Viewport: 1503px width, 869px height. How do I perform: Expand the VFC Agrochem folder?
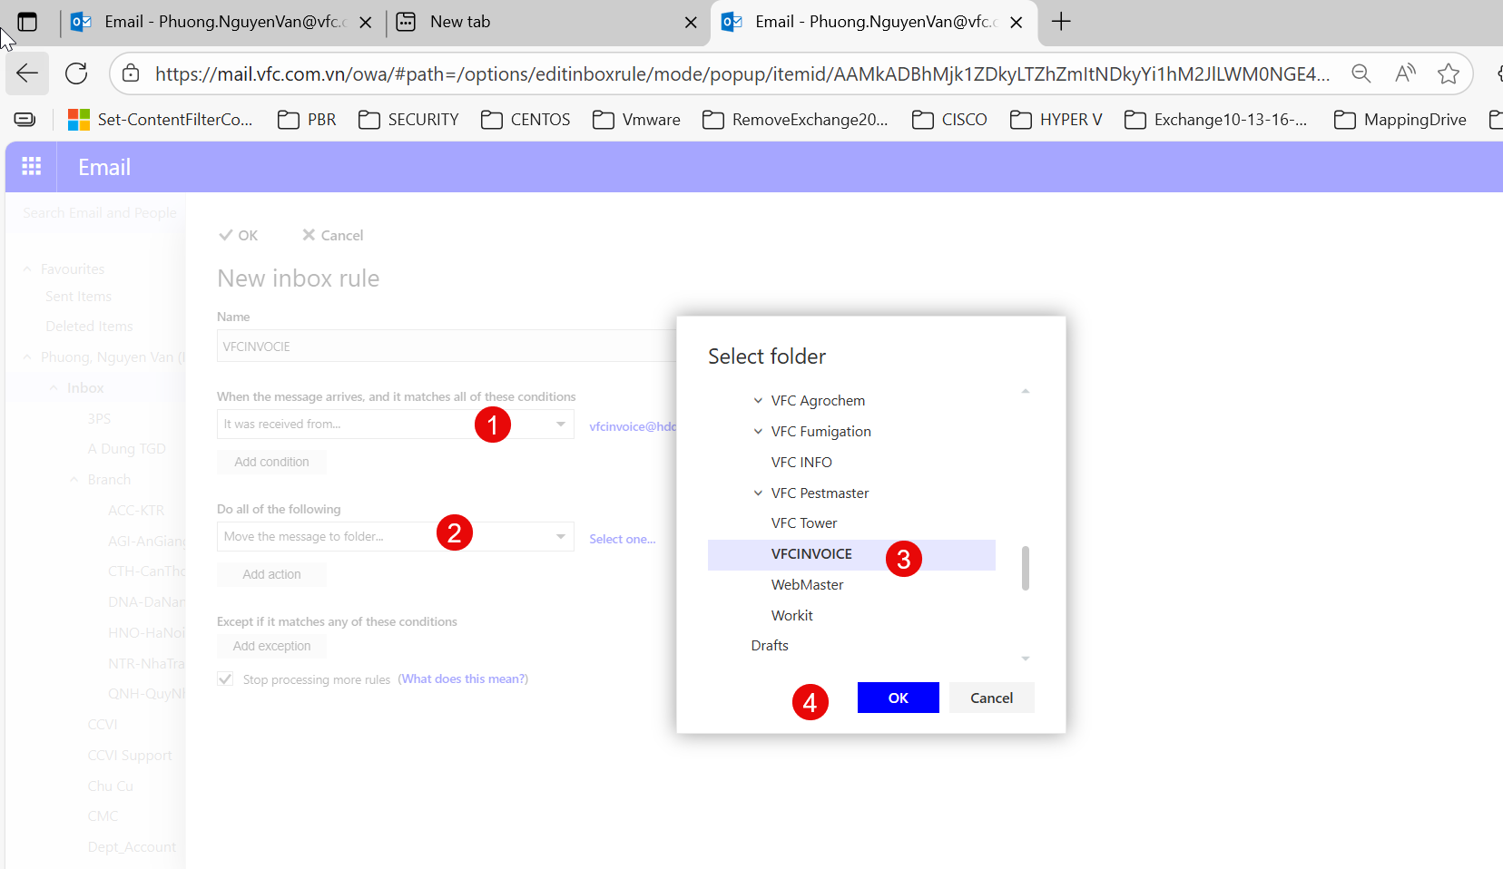point(758,400)
